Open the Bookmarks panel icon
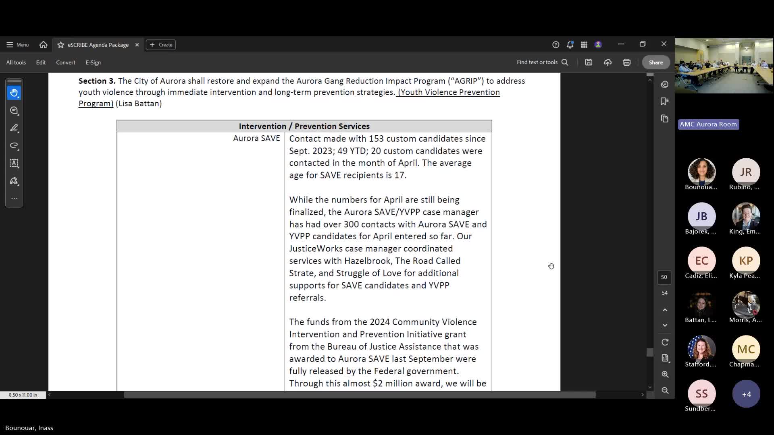The image size is (774, 435). click(x=665, y=101)
